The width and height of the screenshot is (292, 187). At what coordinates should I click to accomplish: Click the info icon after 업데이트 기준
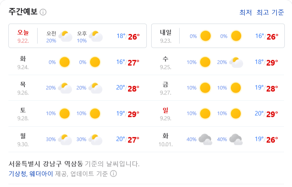114,174
